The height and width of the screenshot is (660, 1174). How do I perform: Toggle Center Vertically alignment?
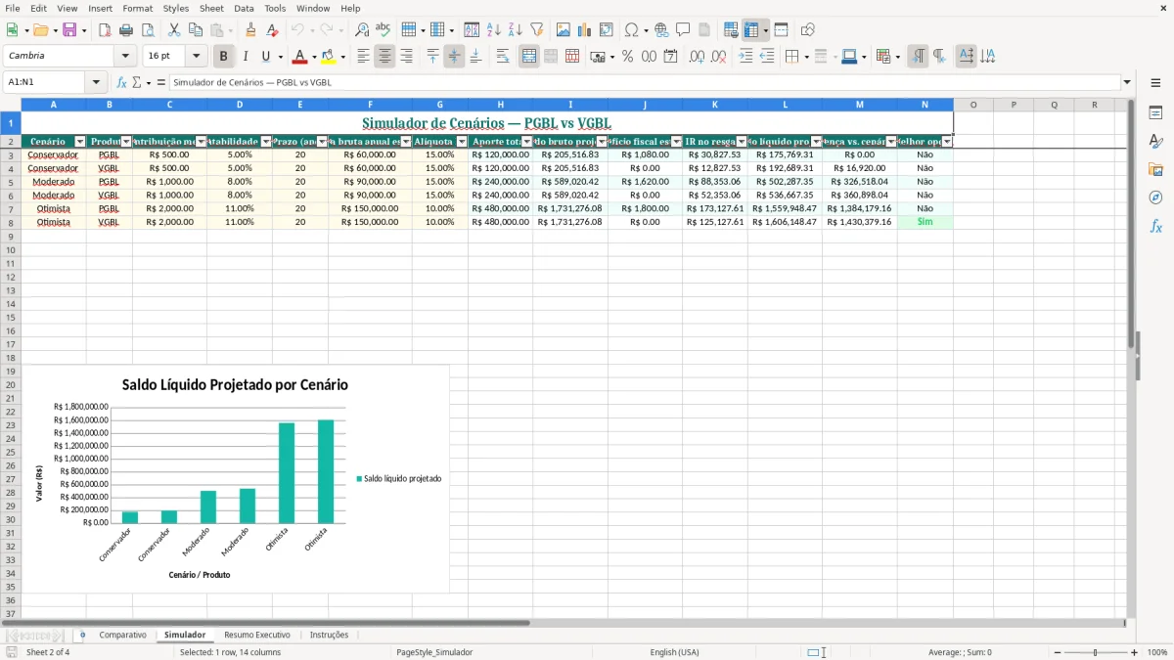pyautogui.click(x=454, y=57)
